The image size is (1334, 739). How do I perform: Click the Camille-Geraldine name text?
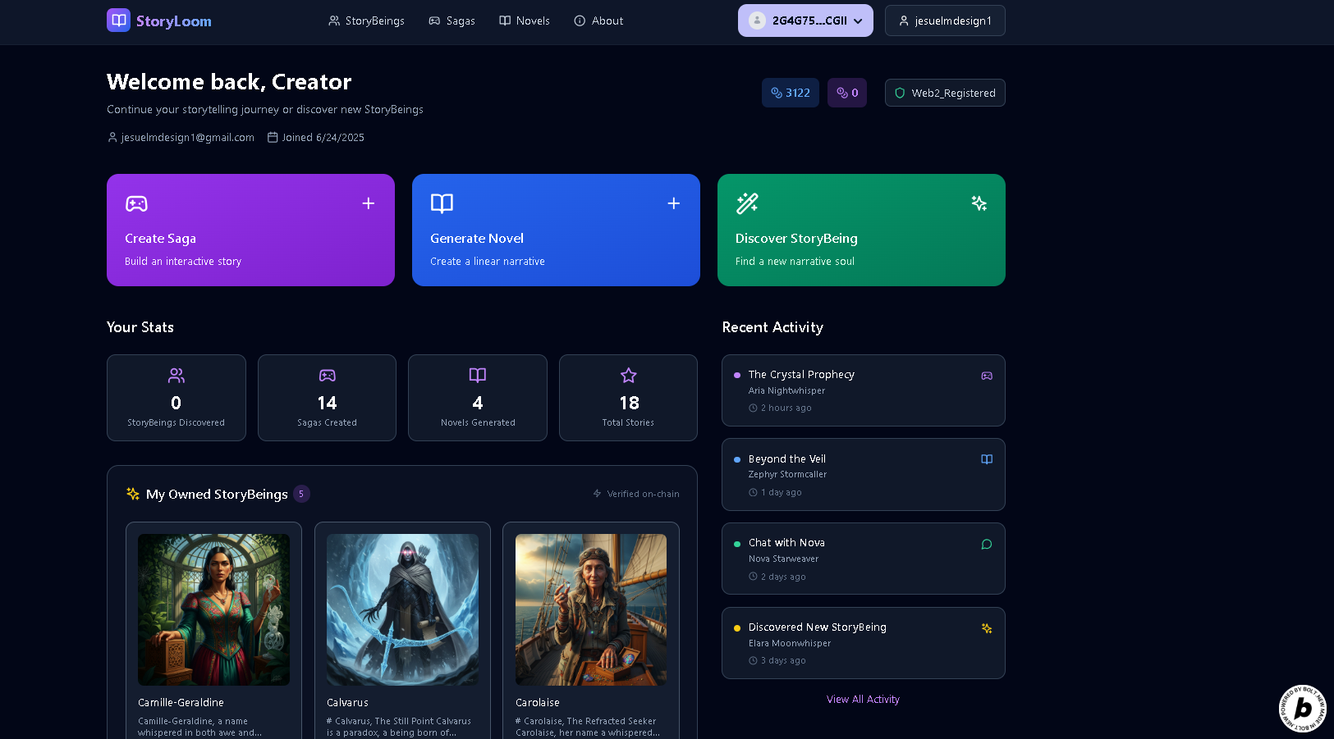[x=181, y=703]
